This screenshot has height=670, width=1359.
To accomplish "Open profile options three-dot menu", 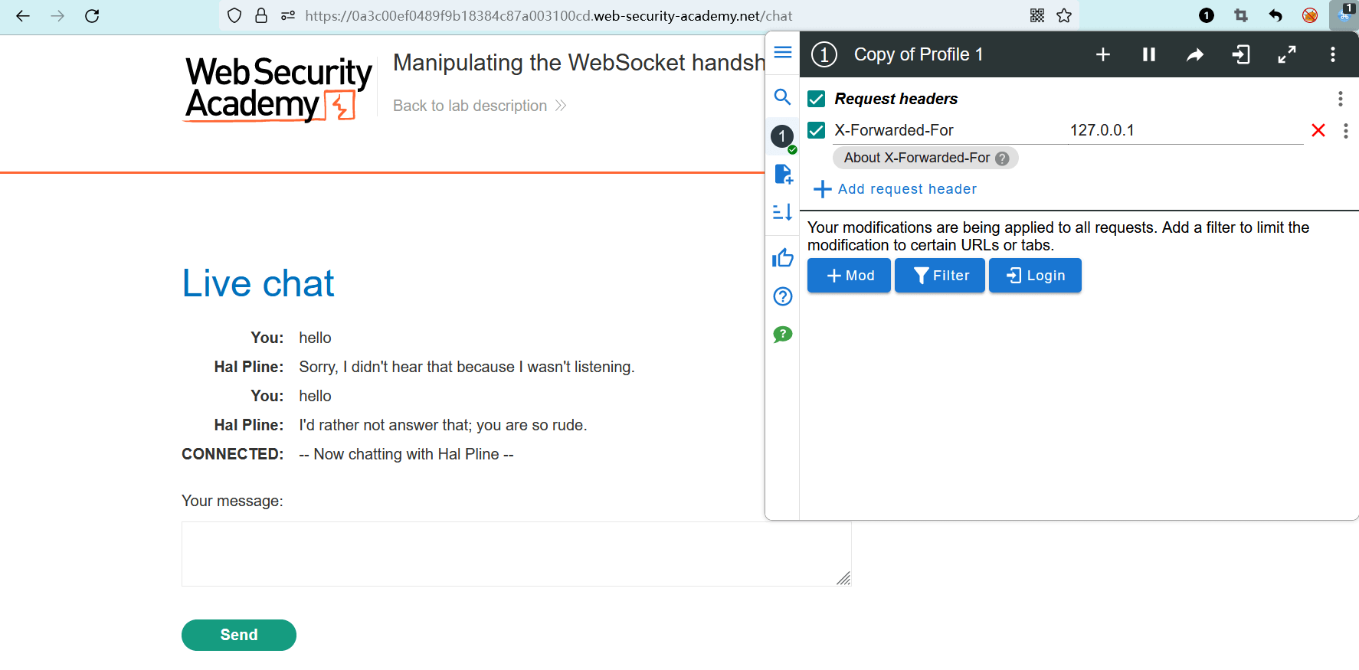I will (x=1333, y=54).
